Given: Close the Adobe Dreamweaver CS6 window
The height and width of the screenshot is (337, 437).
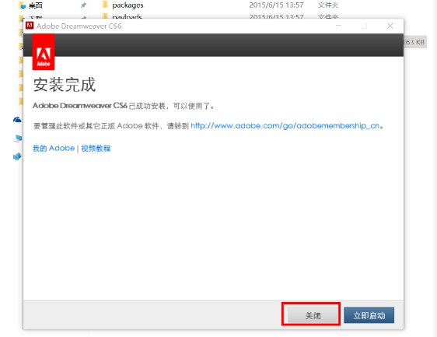Looking at the screenshot, I should (x=390, y=26).
